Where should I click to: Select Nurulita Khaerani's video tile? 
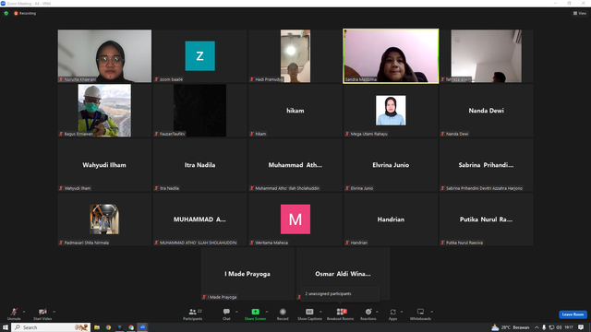[104, 55]
